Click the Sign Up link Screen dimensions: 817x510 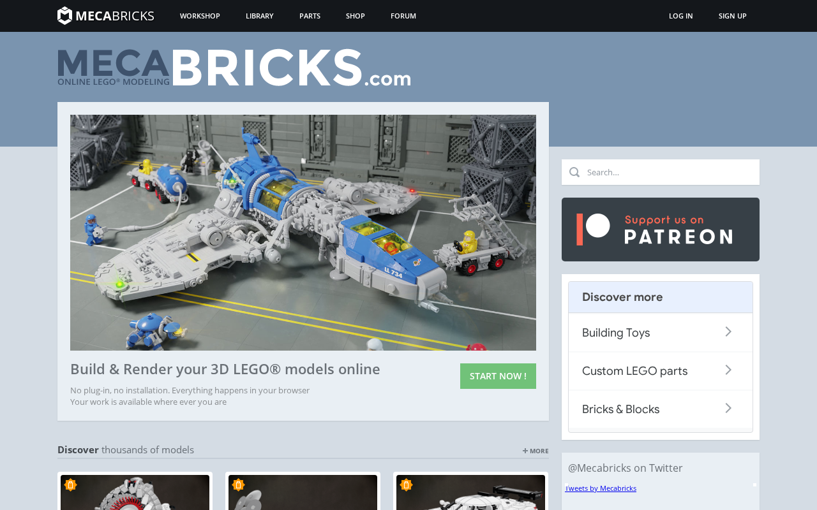[733, 16]
